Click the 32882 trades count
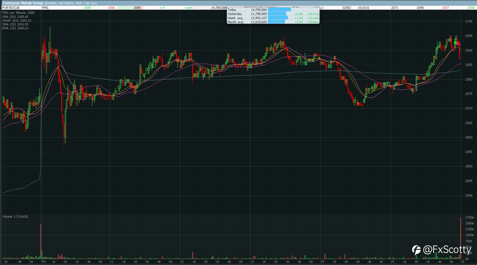 347,8
